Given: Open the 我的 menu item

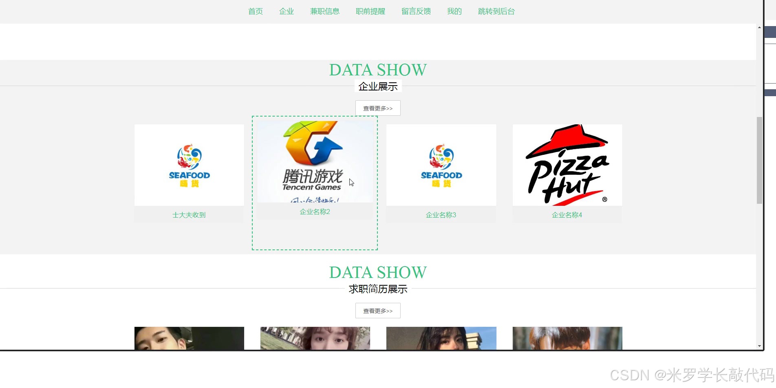Looking at the screenshot, I should coord(454,11).
